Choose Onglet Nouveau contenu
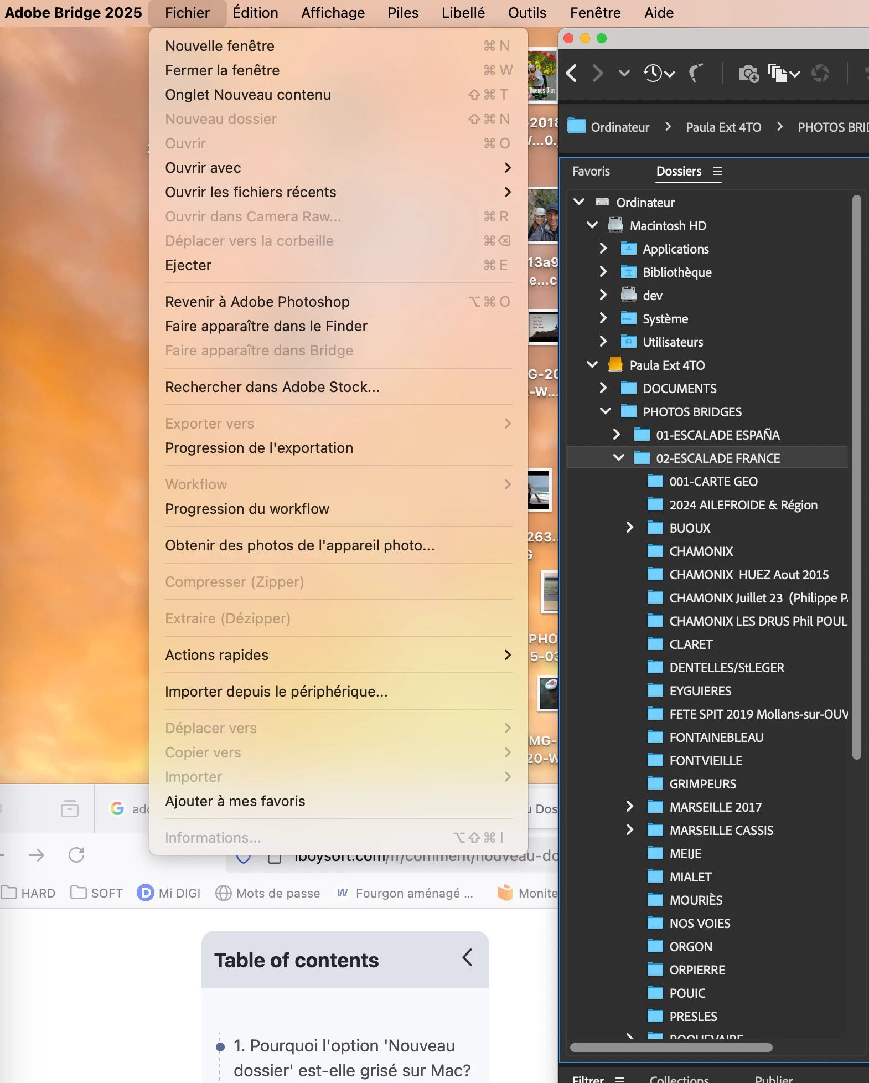The height and width of the screenshot is (1083, 869). coord(338,95)
